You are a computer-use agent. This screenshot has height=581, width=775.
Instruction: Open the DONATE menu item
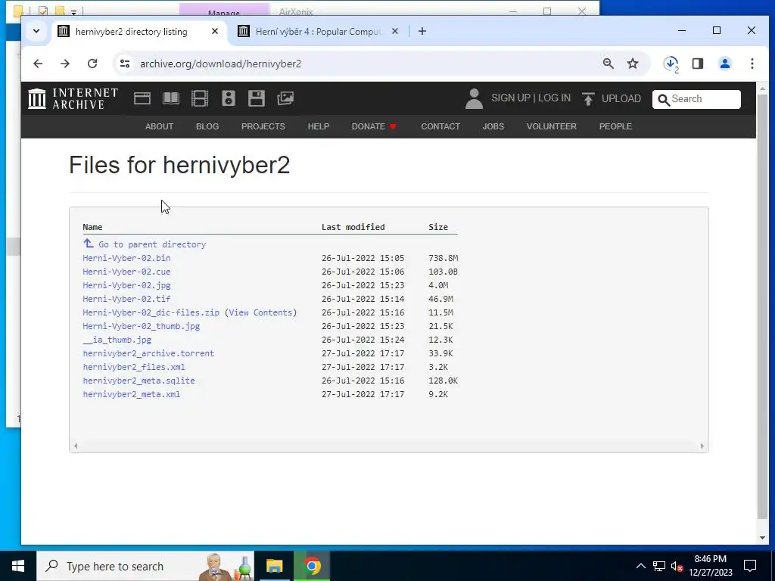click(x=374, y=126)
